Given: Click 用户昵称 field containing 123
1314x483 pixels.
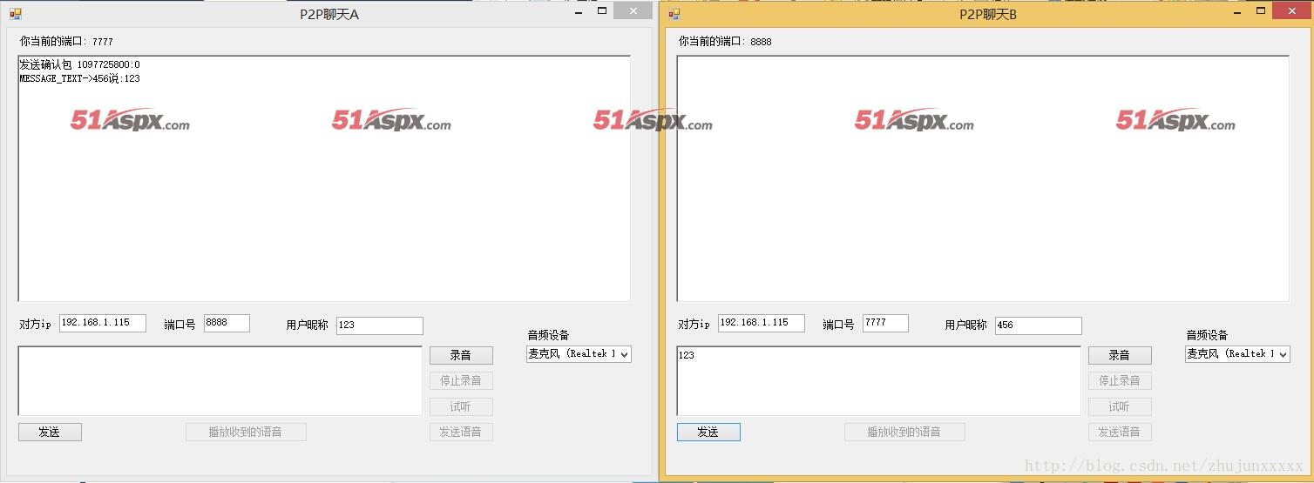Looking at the screenshot, I should tap(380, 325).
